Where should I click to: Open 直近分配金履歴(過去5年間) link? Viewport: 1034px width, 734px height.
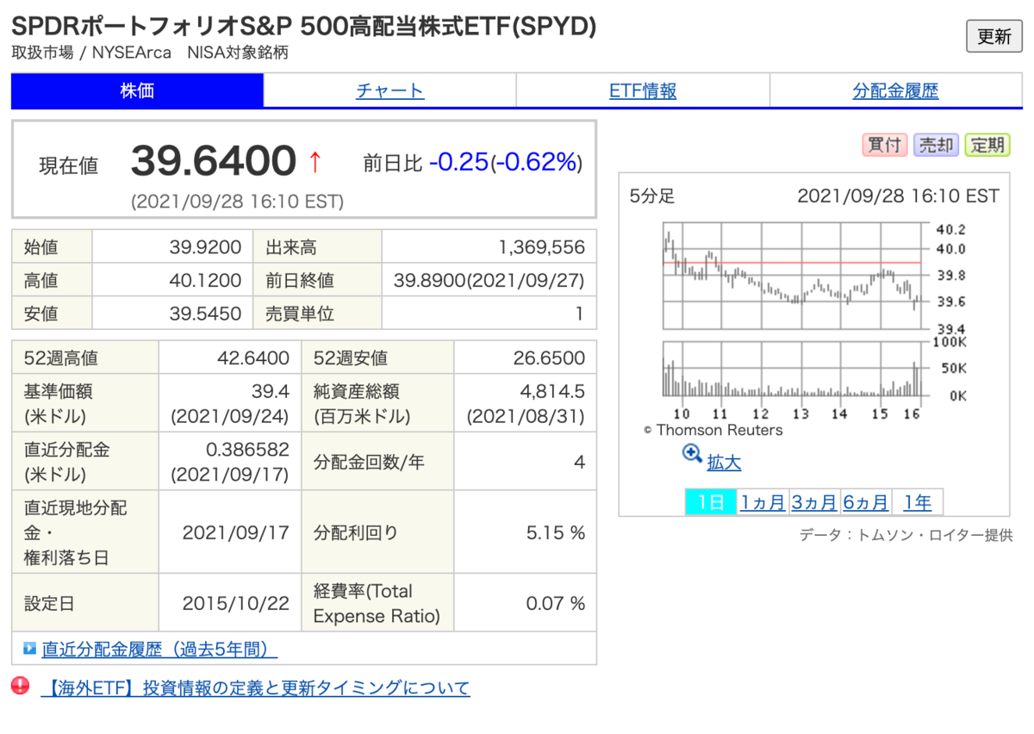tap(159, 649)
